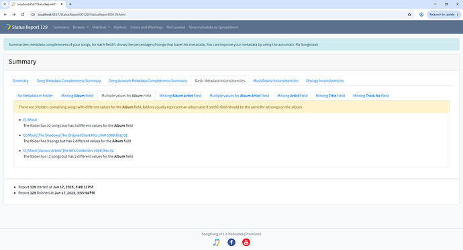Click the SongKong music note footer icon

point(217,243)
